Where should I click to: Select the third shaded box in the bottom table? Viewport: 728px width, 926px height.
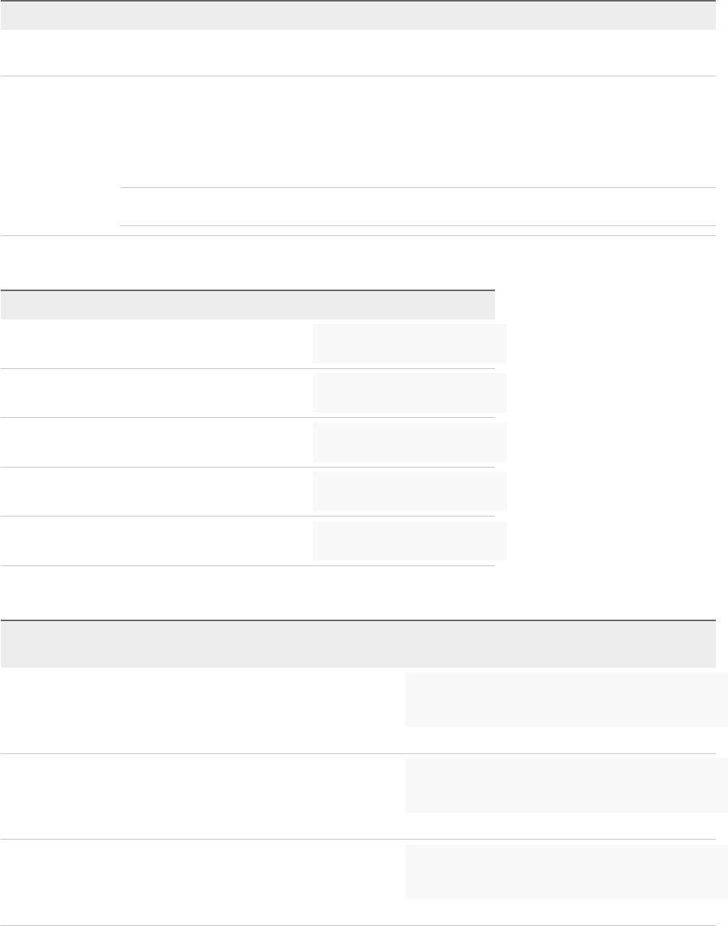point(566,872)
